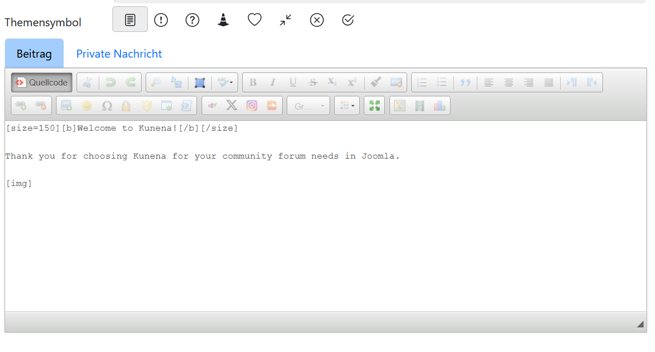Expand the font size Gr... dropdown
The width and height of the screenshot is (655, 352).
click(308, 106)
